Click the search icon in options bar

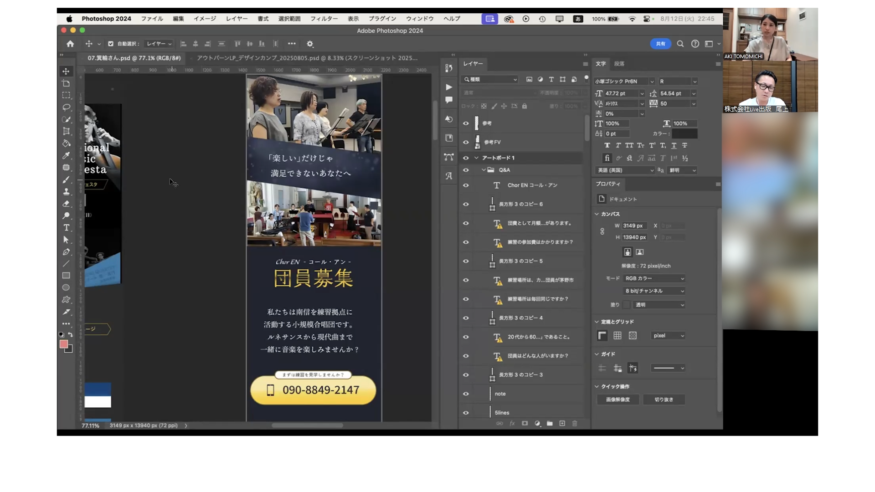680,44
